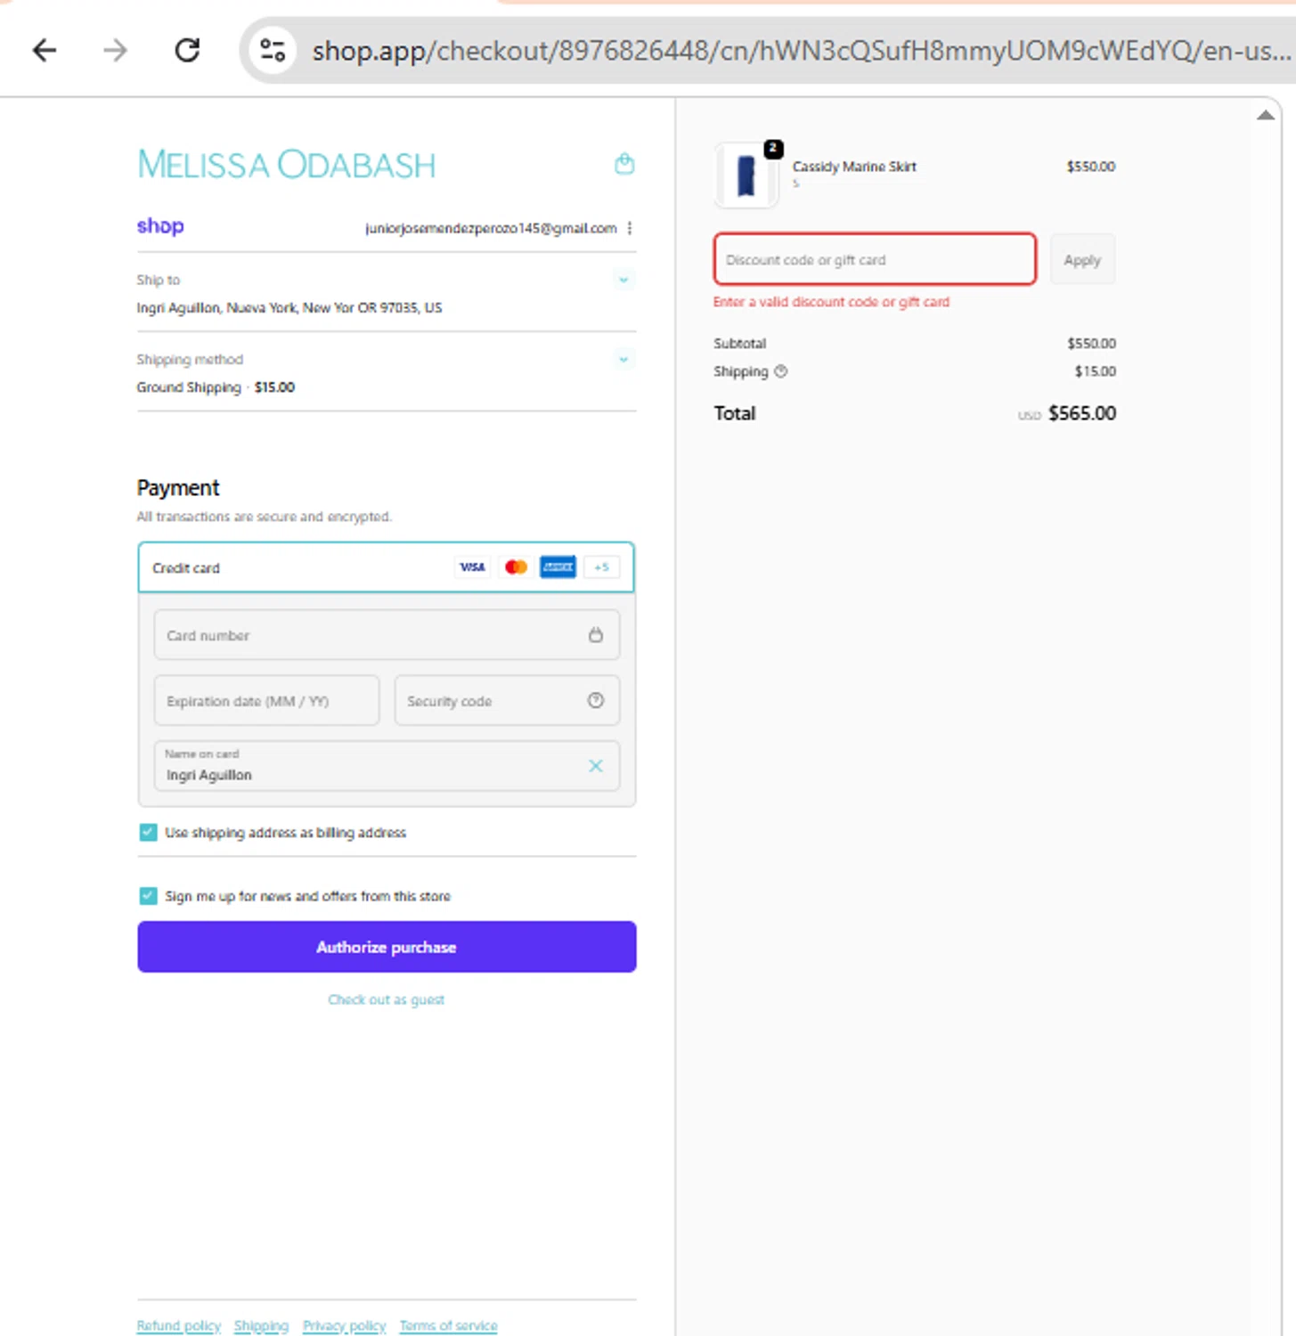
Task: Open the Privacy policy link
Action: pyautogui.click(x=344, y=1326)
